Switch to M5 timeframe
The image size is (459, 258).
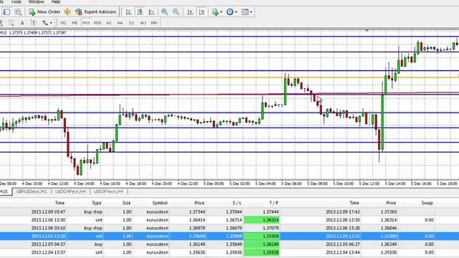point(75,23)
